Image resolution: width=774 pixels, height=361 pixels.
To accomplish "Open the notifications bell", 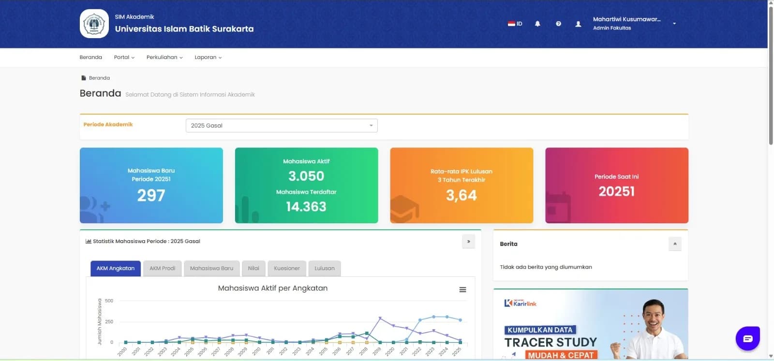I will 537,24.
